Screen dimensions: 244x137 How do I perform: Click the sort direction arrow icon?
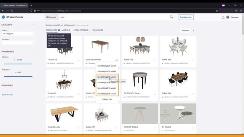(193, 30)
